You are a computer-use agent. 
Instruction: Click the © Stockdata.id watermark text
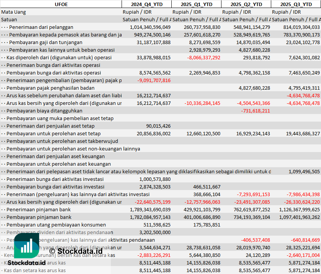(76, 251)
